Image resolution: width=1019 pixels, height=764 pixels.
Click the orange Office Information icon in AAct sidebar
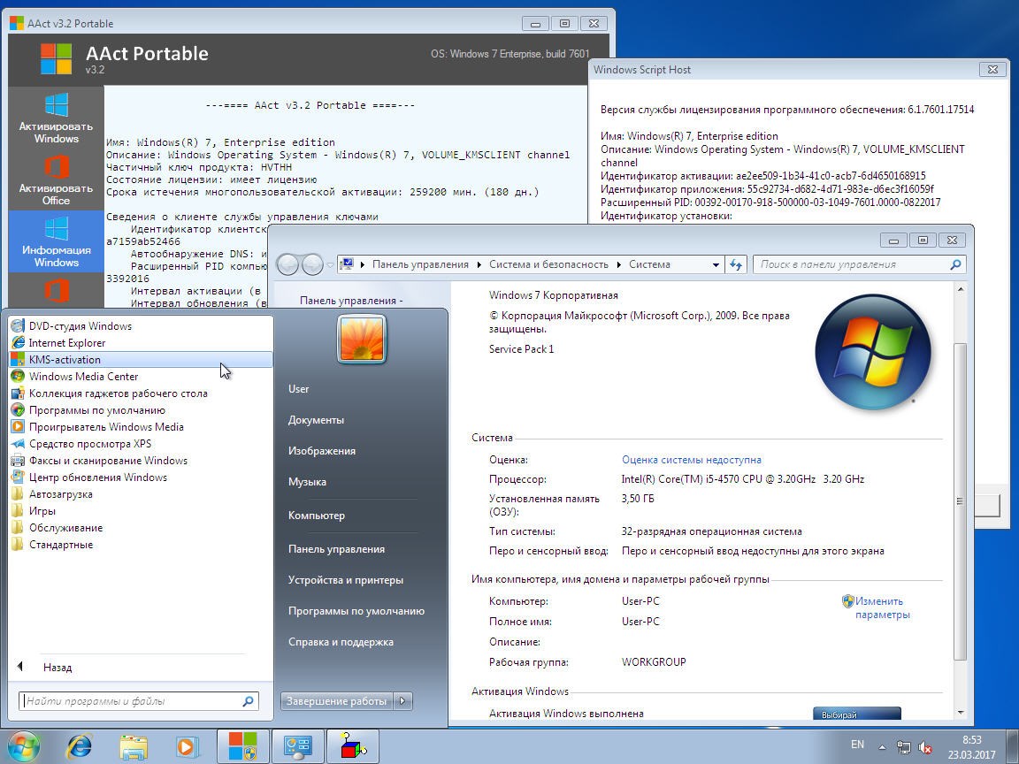tap(56, 290)
